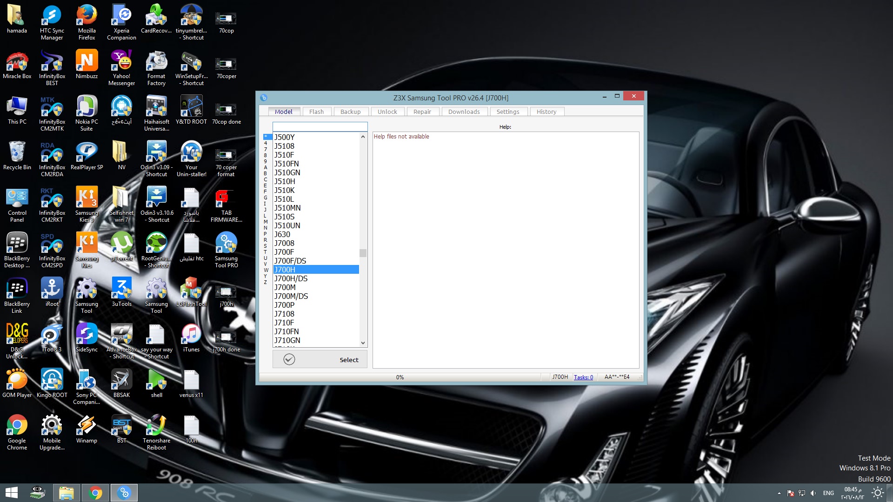Screen dimensions: 893x502
Task: Open the Odin3 v3.10.6 shortcut
Action: pyautogui.click(x=157, y=205)
